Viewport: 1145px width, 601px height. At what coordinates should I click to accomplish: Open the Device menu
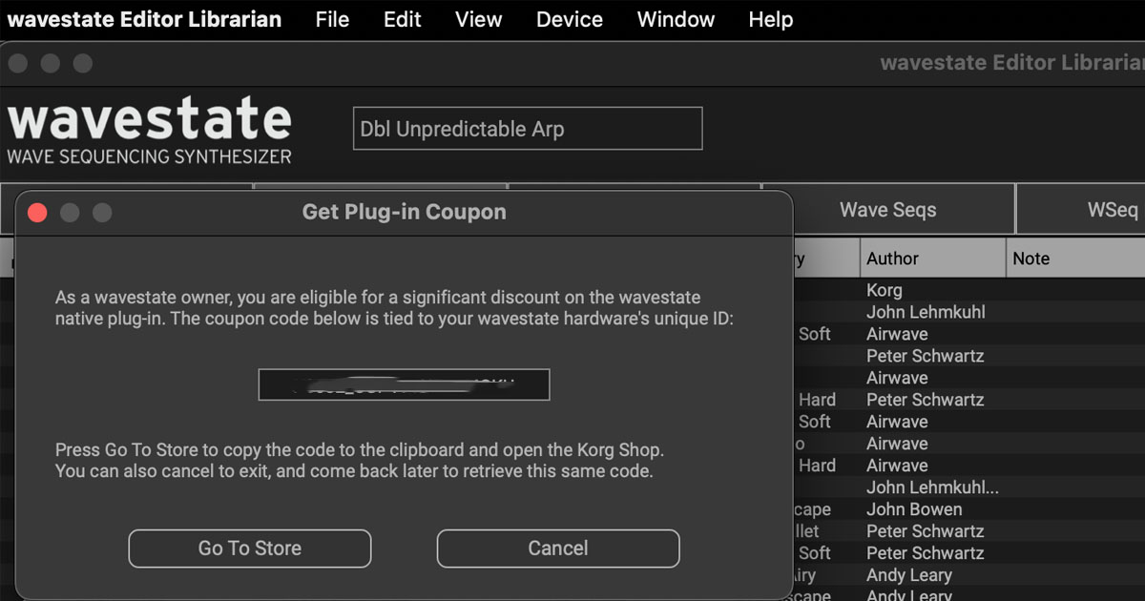pos(570,19)
